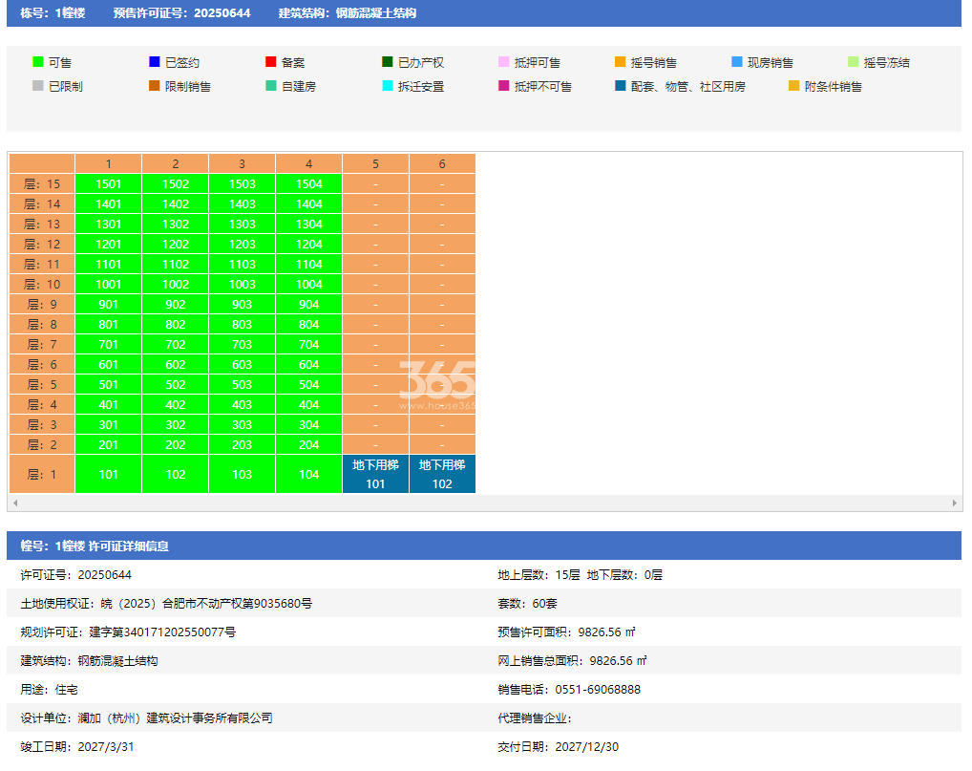Click the gray 已限制 legend swatch

(38, 86)
